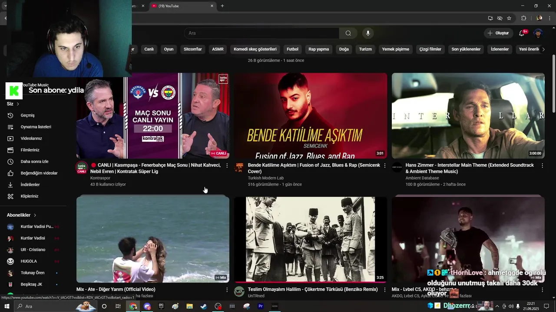Select the Doğa category chip
Screen dimensions: 556x312
344,49
